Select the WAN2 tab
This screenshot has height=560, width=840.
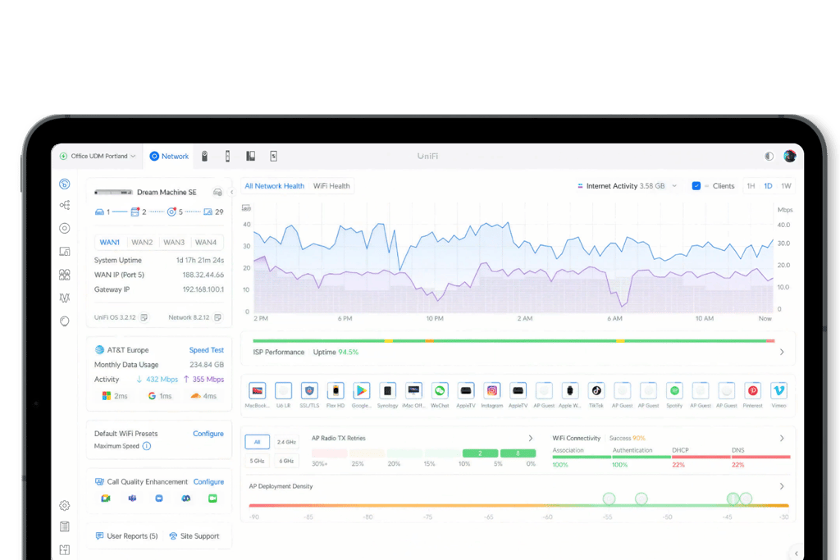[x=142, y=243]
